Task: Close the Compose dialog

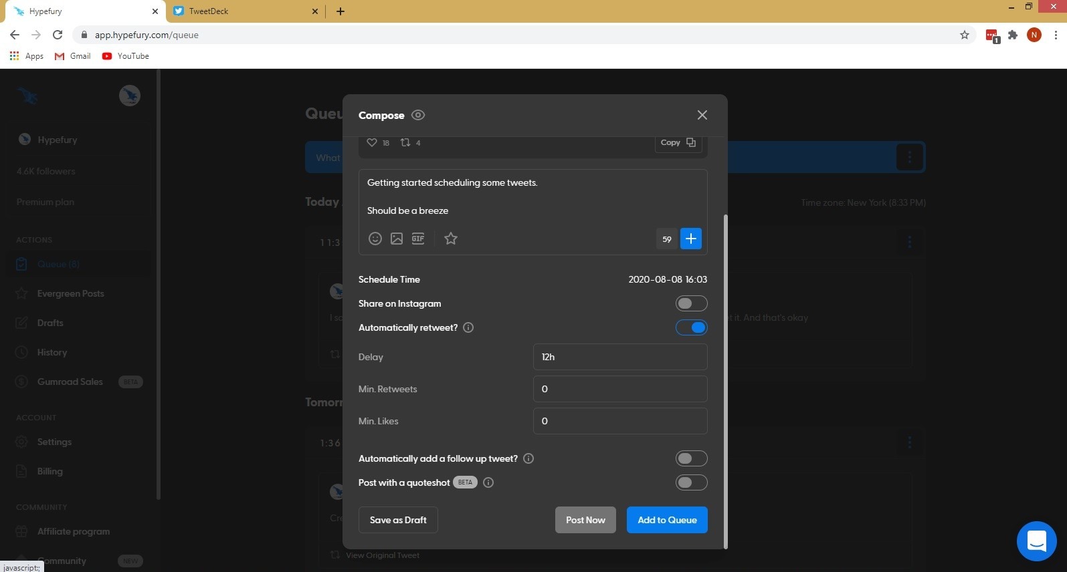Action: coord(702,115)
